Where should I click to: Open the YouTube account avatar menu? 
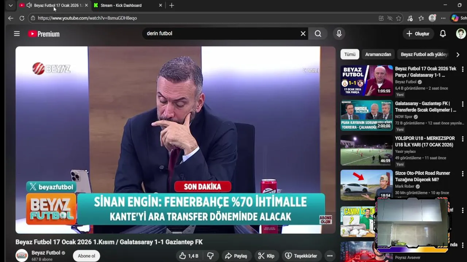point(461,33)
